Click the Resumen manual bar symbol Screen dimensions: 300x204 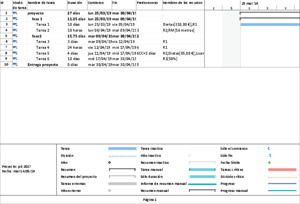pyautogui.click(x=202, y=191)
